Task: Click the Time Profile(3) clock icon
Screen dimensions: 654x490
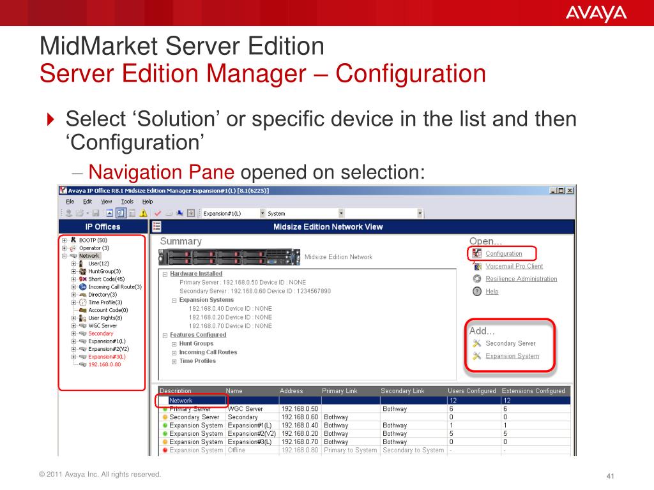Action: [82, 302]
